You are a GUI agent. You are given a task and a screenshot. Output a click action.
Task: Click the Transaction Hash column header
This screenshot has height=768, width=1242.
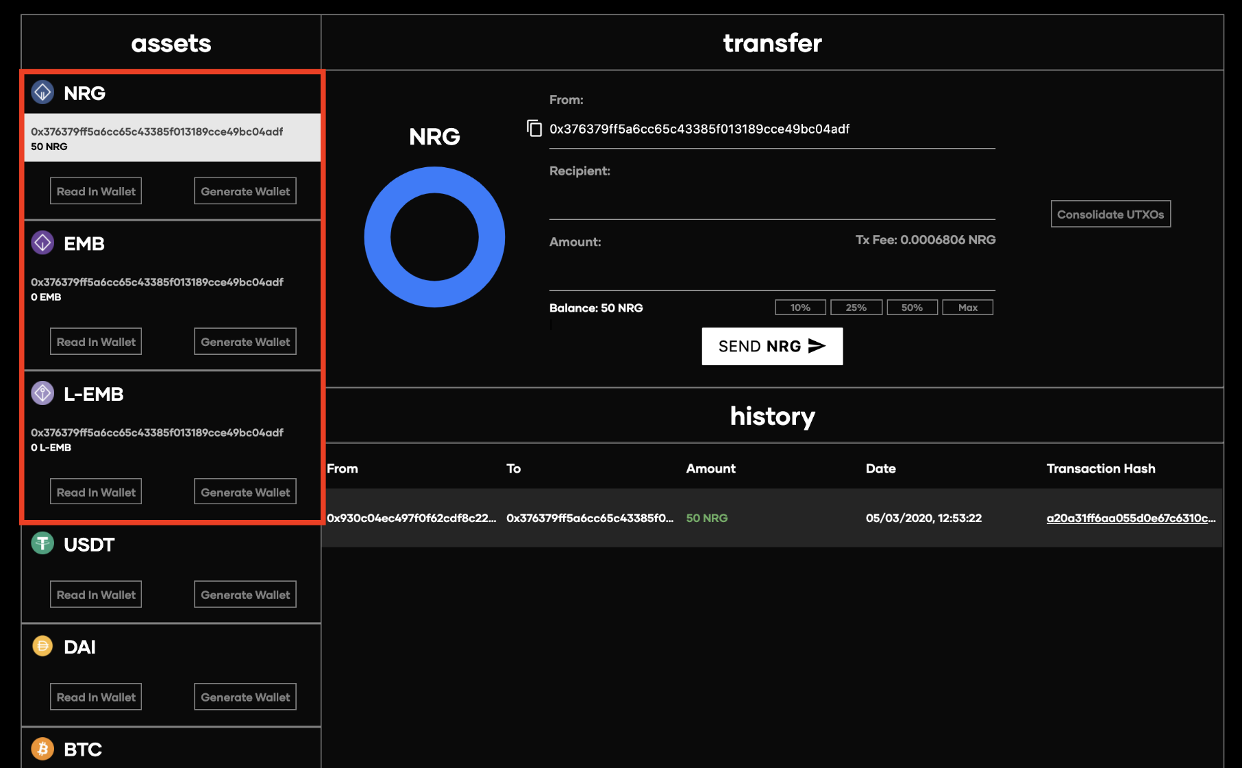tap(1101, 469)
